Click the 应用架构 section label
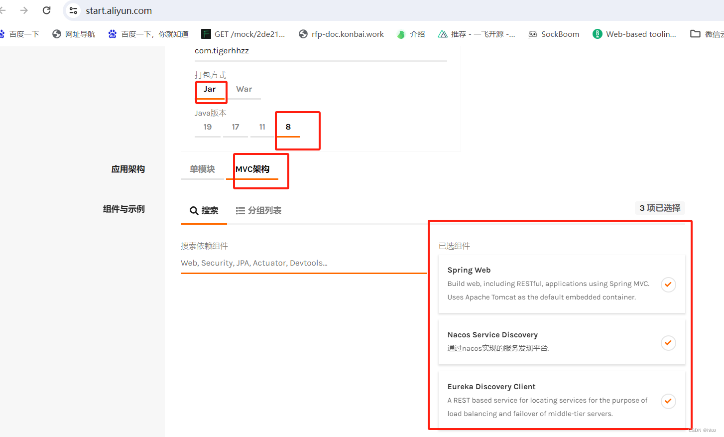The image size is (724, 437). coord(128,169)
